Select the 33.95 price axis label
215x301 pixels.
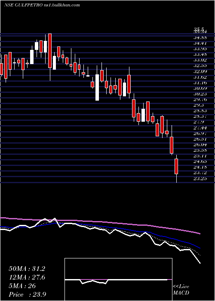pyautogui.click(x=200, y=49)
